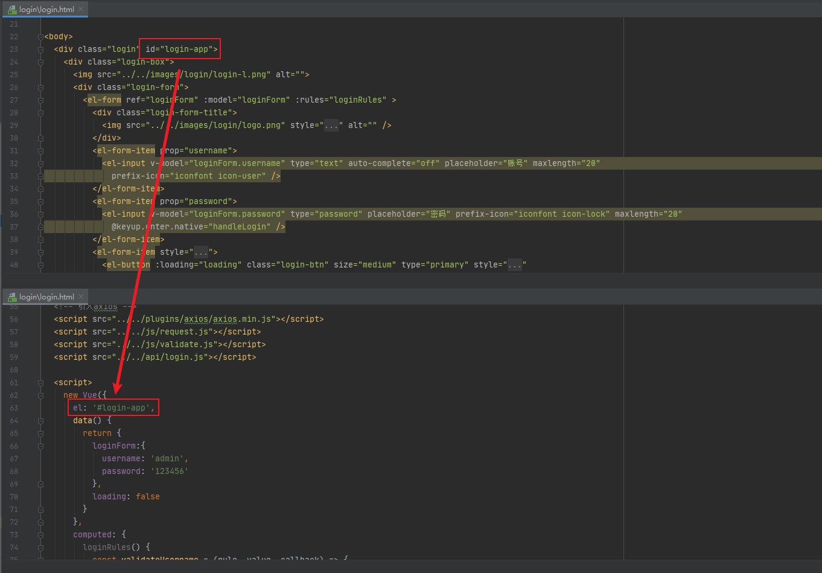Click fold end marker at line 72
Viewport: 822px width, 573px height.
(40, 522)
